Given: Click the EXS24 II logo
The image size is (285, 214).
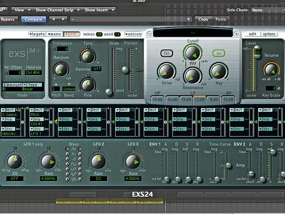Looking at the screenshot, I should click(24, 53).
